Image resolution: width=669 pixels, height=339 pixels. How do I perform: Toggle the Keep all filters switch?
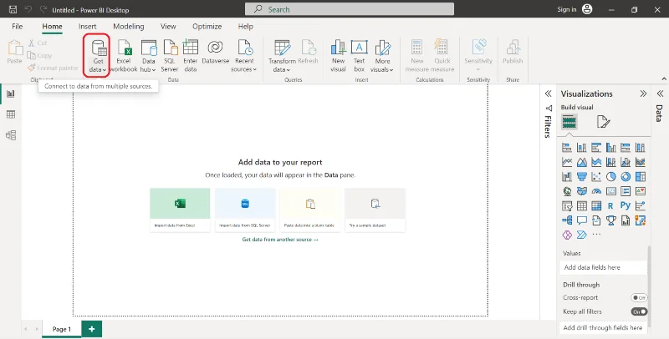639,311
